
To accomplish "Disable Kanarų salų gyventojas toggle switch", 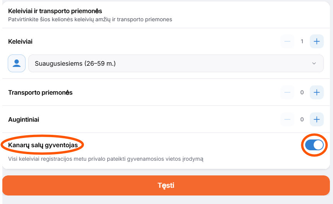I will click(x=314, y=145).
